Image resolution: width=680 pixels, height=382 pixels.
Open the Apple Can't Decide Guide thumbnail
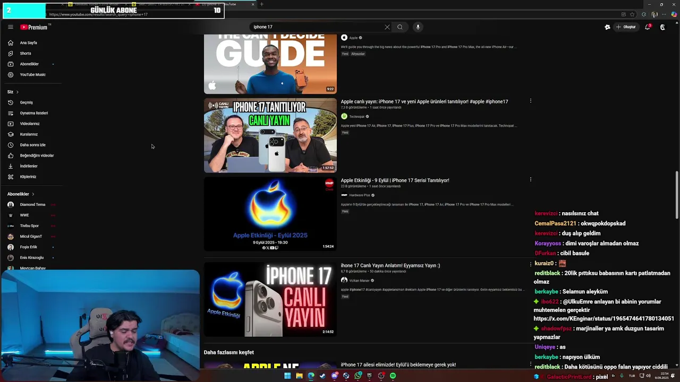coord(270,64)
